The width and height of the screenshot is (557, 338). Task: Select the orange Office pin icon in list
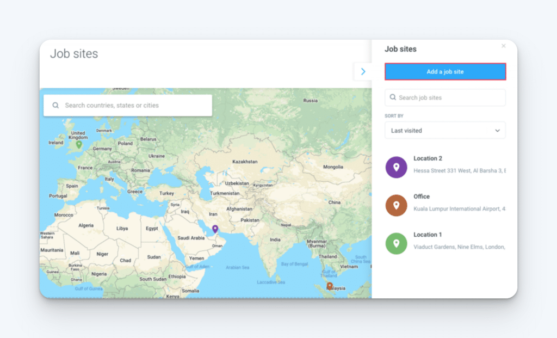pos(396,205)
